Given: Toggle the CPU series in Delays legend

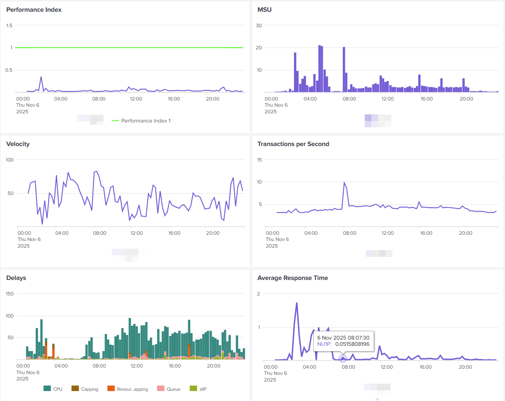Looking at the screenshot, I should point(53,389).
